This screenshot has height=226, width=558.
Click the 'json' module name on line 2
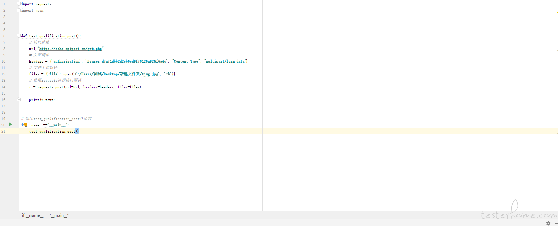pyautogui.click(x=40, y=10)
